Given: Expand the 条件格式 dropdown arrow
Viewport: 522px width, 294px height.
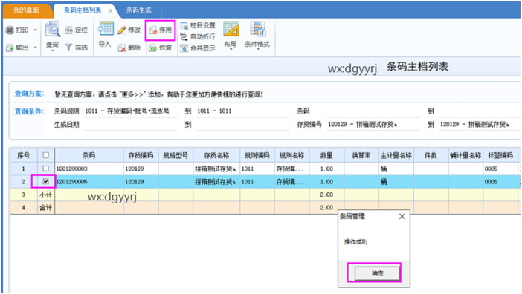Looking at the screenshot, I should (x=257, y=49).
